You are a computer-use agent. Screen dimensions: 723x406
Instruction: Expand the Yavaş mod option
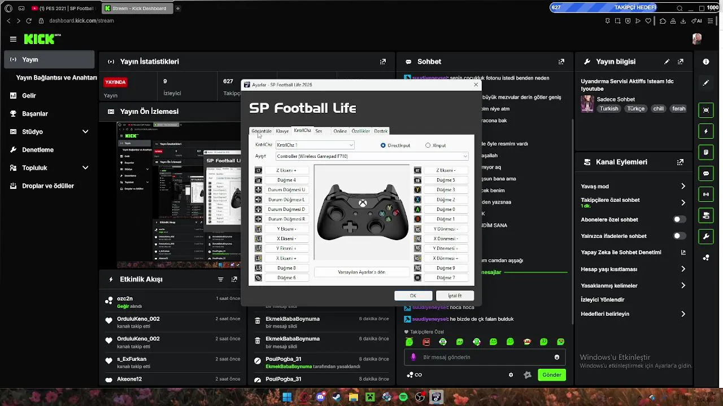(x=683, y=186)
